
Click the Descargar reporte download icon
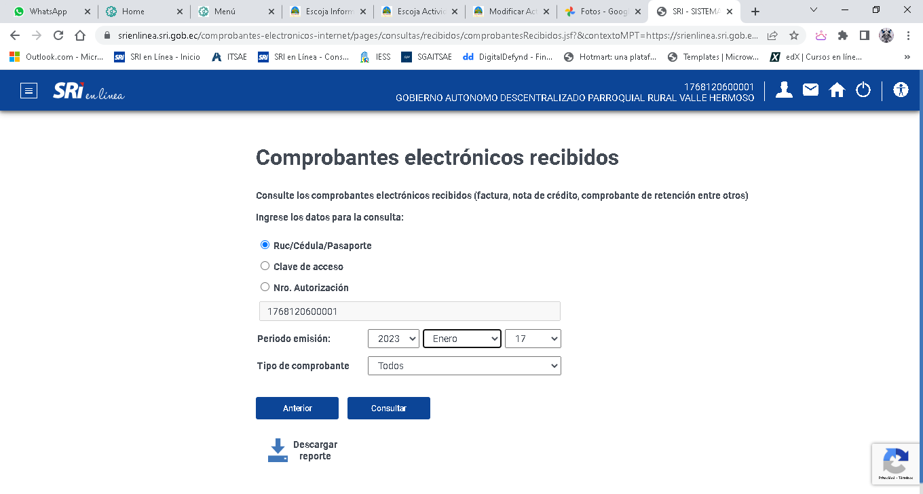coord(278,451)
